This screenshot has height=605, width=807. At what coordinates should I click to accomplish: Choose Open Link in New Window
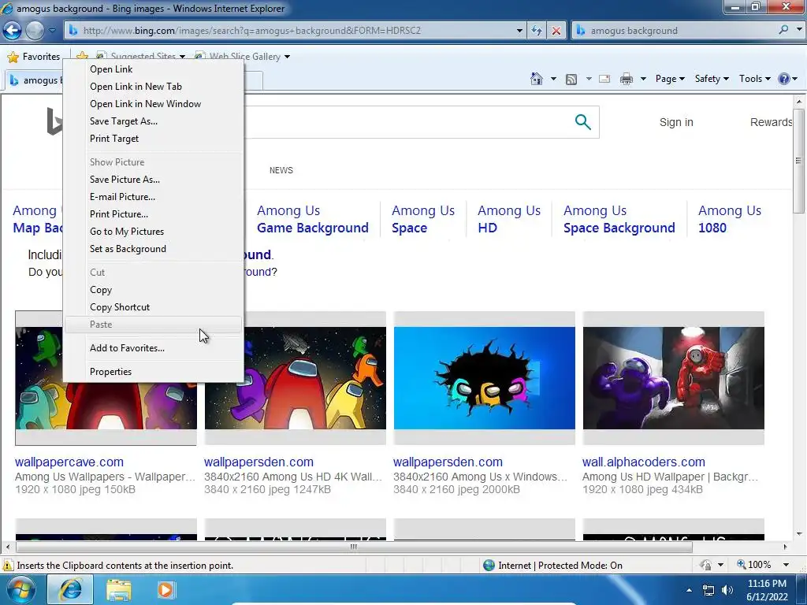[x=154, y=104]
